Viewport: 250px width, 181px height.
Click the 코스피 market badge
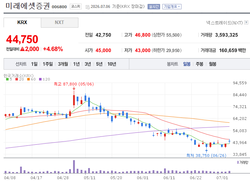pos(76,6)
